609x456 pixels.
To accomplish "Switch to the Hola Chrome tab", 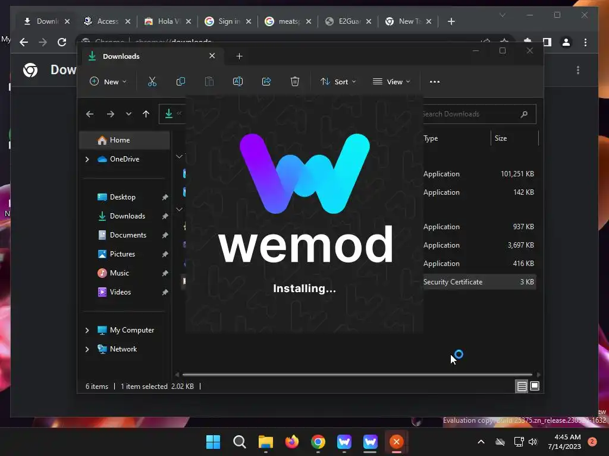I will pyautogui.click(x=167, y=21).
